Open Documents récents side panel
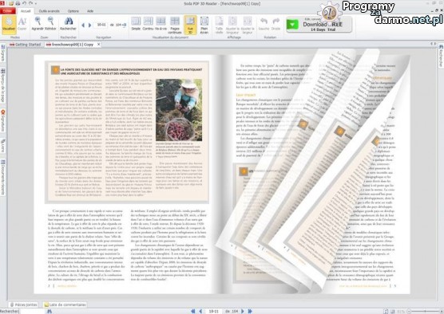444x314 pixels. [x=3, y=177]
